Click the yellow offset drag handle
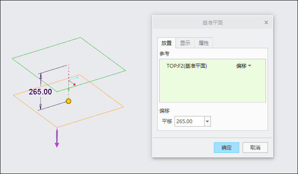298x174 pixels. [x=68, y=101]
